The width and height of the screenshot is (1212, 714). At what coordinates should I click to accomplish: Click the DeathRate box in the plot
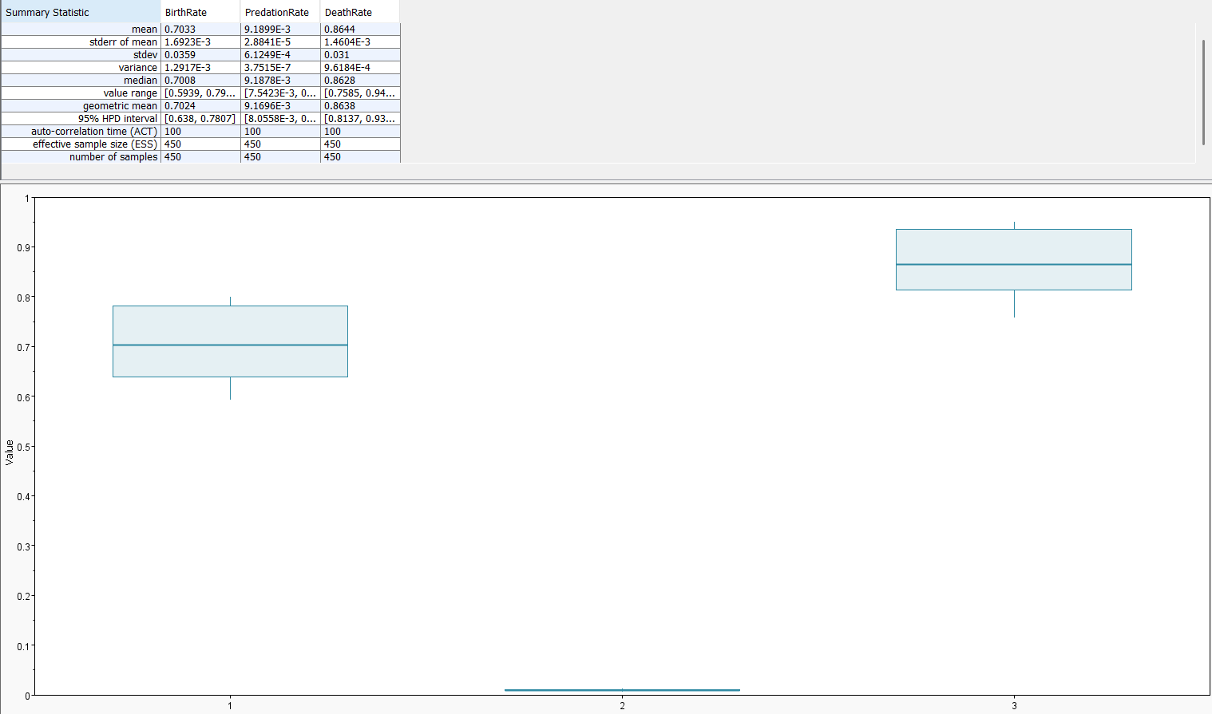click(x=1013, y=259)
